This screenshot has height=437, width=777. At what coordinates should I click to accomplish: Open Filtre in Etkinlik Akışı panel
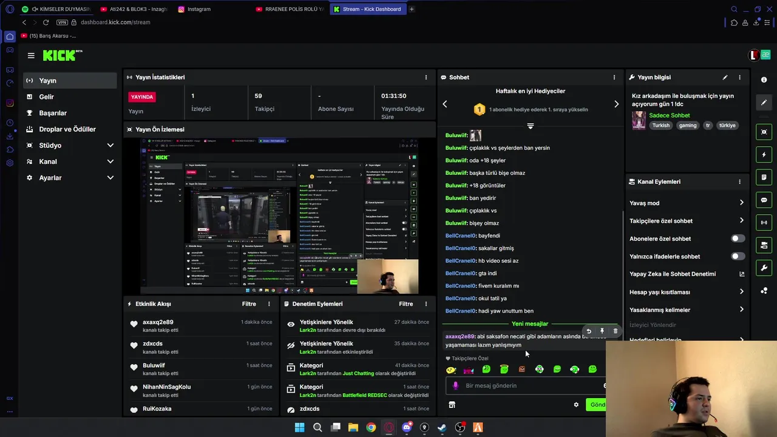(249, 303)
